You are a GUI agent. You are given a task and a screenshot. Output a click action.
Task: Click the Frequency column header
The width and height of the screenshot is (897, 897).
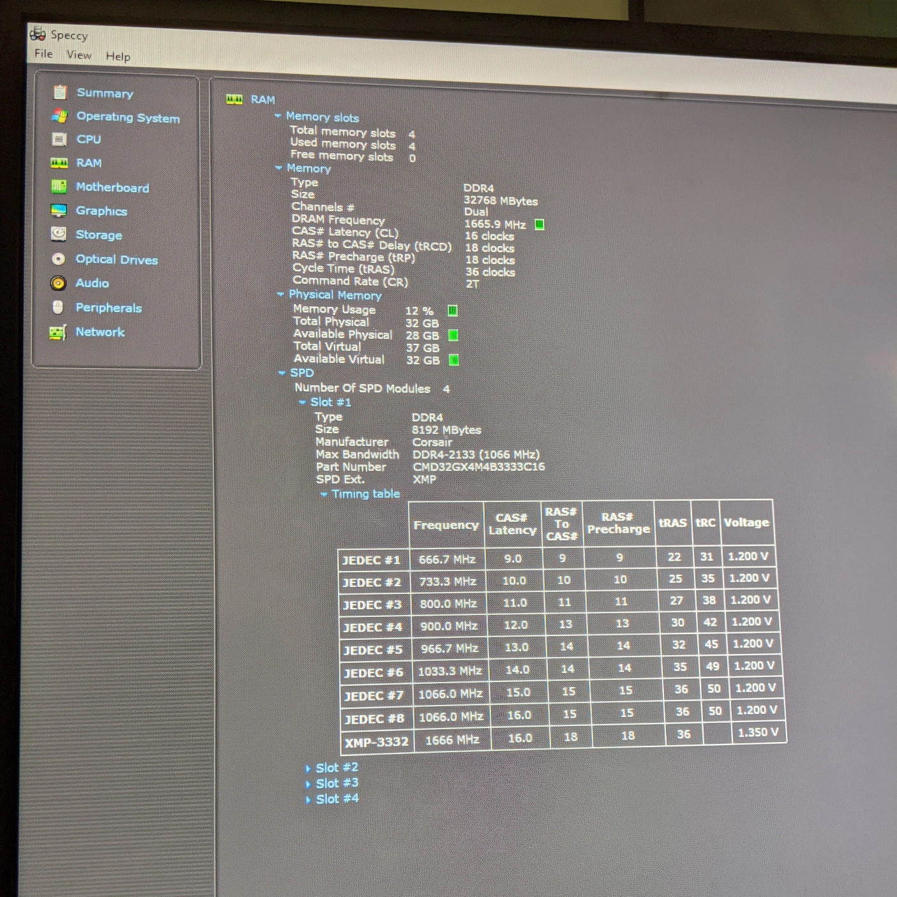tap(445, 525)
